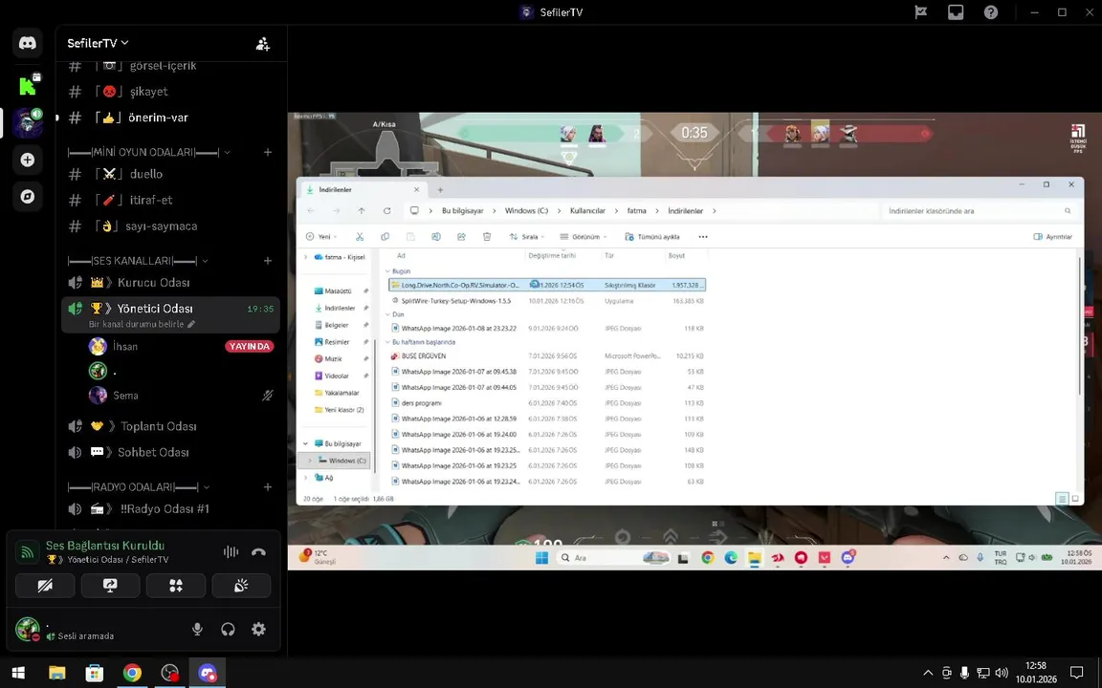
Task: Toggle noise suppression waveform icon
Action: pyautogui.click(x=231, y=551)
